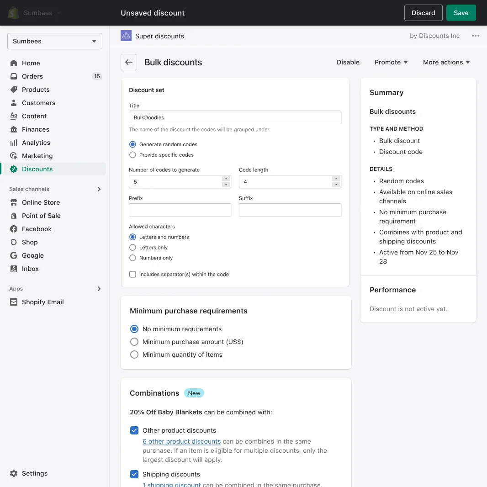Select Minimum quantity of items

click(134, 355)
